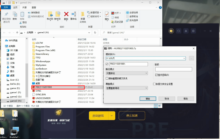Open the 文件 tab
Viewport: 220px width, 139px height.
coord(6,7)
